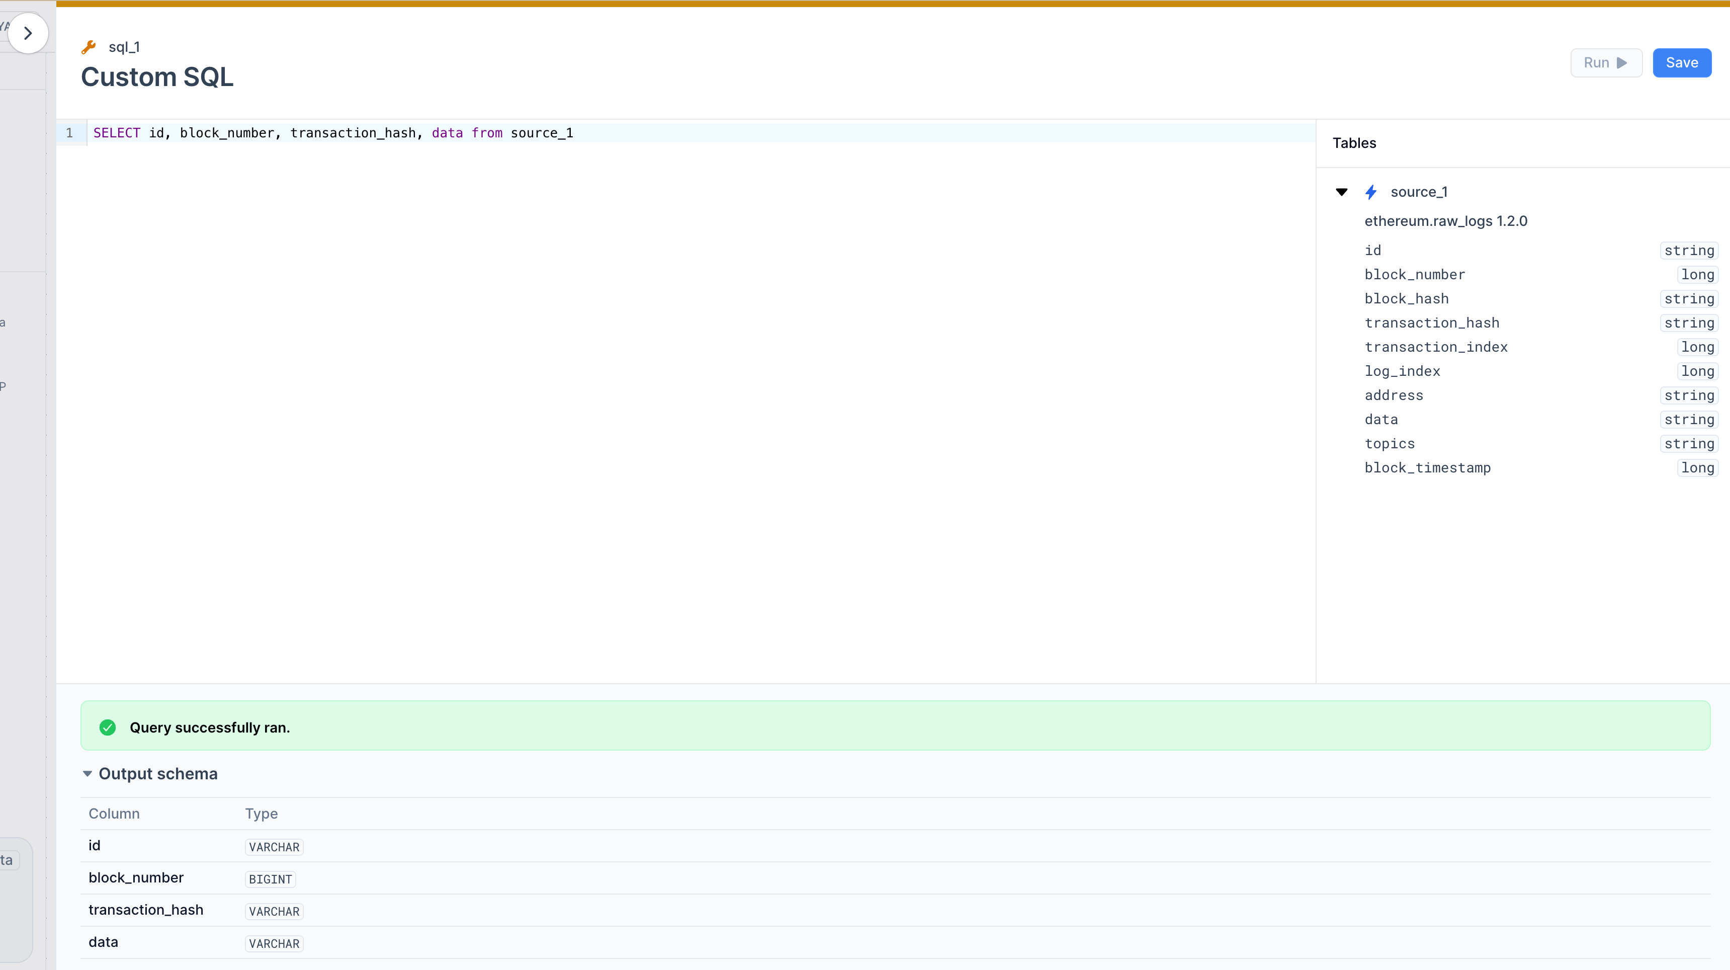Click the orange wrench icon beside sql_1
This screenshot has width=1730, height=970.
(89, 47)
